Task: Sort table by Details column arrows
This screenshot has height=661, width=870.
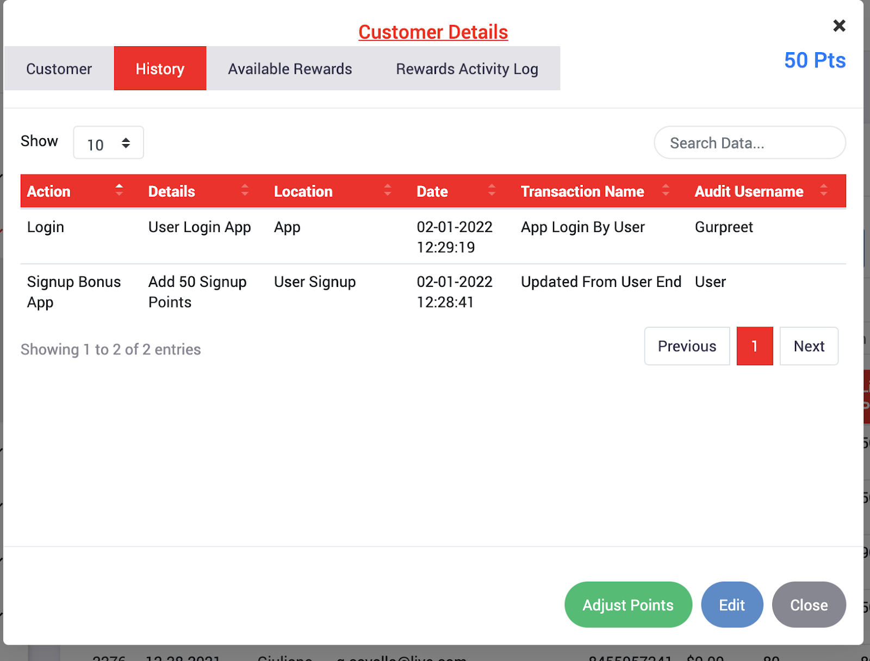Action: (x=245, y=190)
